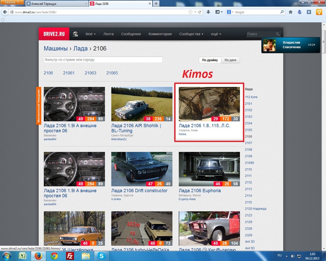Open bookmarks icon dropdown arrow
This screenshot has height=261, width=326.
[x=222, y=12]
